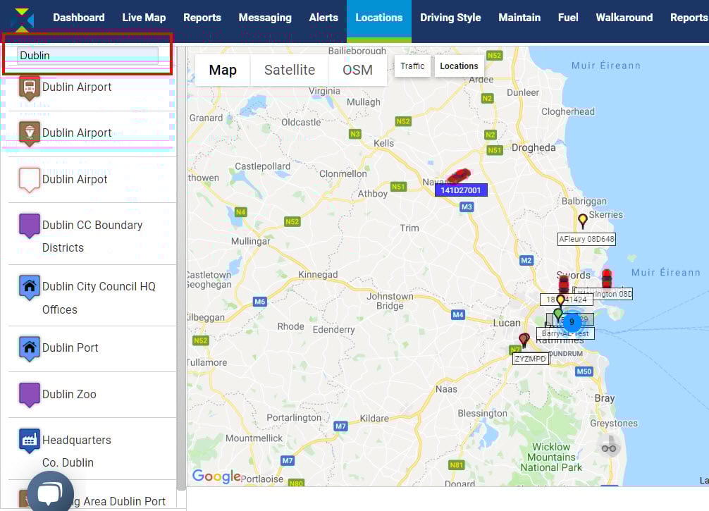Screen dimensions: 709x511
Task: Click the app logo in the top bar
Action: click(22, 20)
